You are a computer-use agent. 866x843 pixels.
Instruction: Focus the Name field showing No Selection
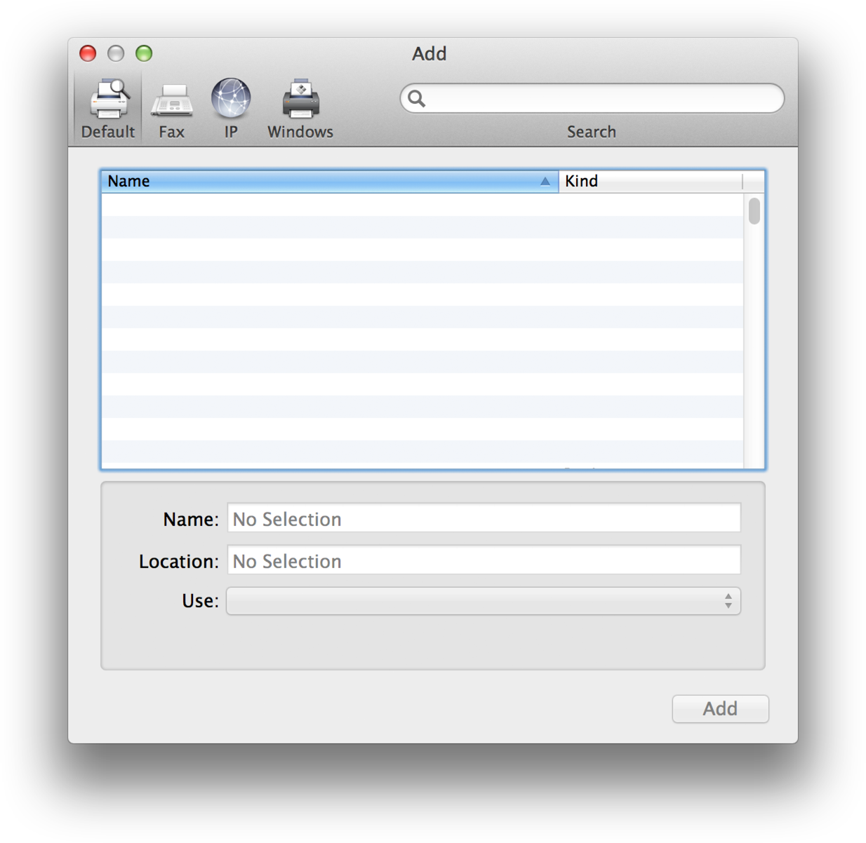pyautogui.click(x=484, y=519)
